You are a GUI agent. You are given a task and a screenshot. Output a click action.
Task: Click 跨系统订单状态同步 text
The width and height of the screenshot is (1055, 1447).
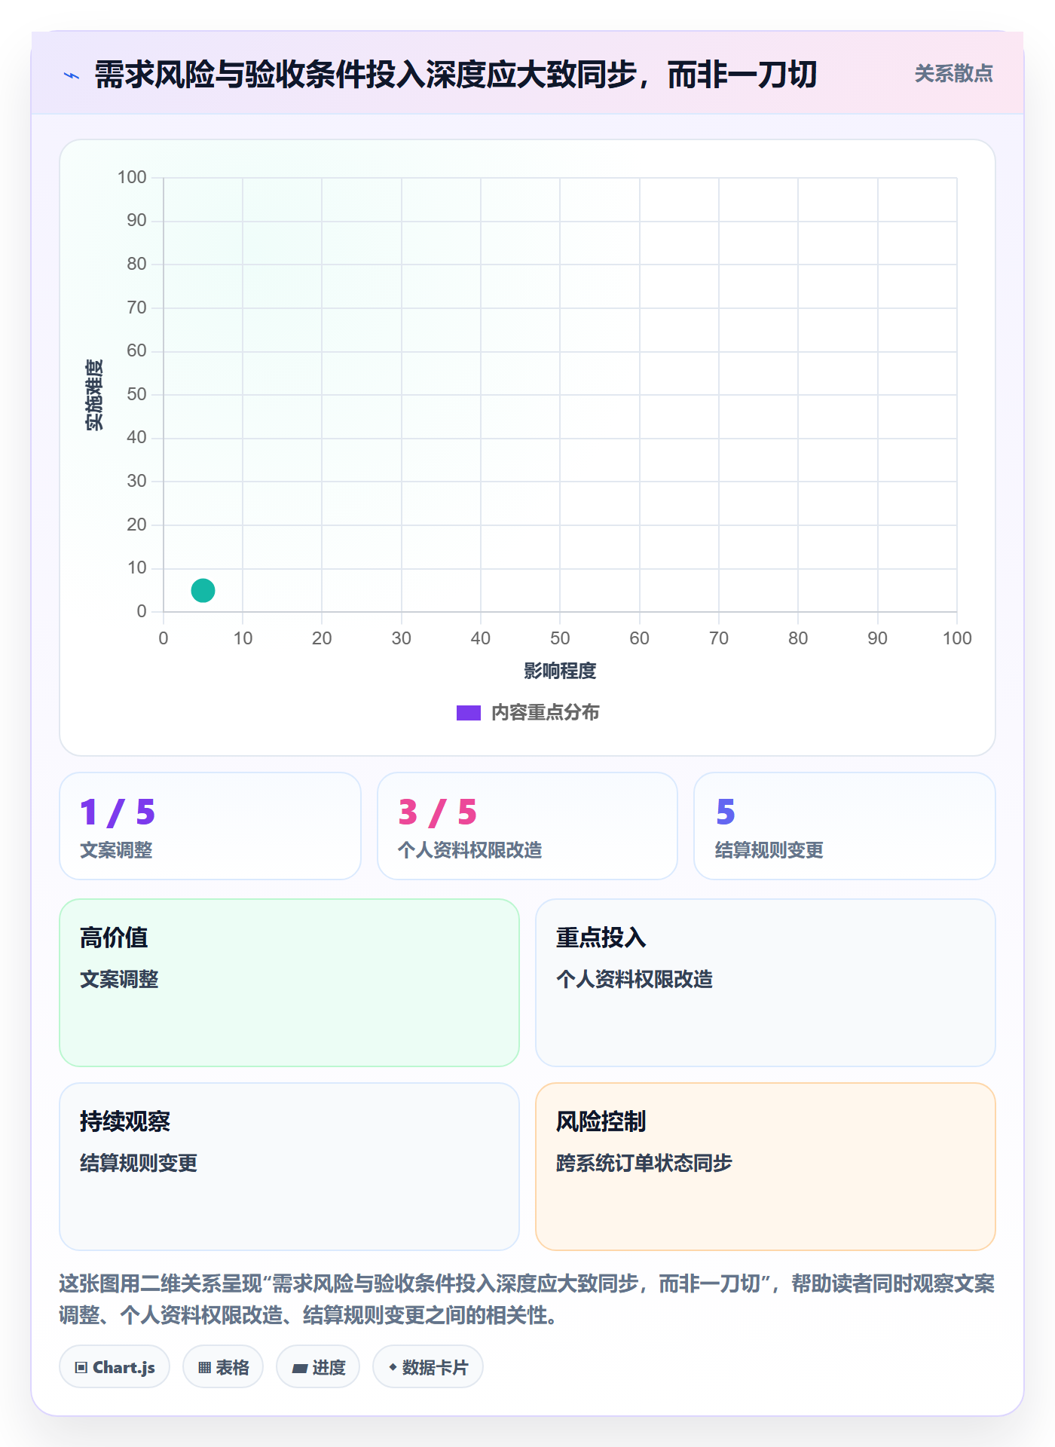[x=644, y=1163]
